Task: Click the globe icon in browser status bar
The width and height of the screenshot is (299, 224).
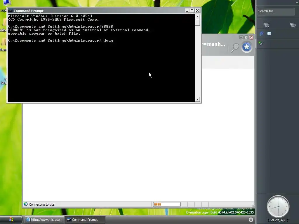Action: tap(26, 204)
